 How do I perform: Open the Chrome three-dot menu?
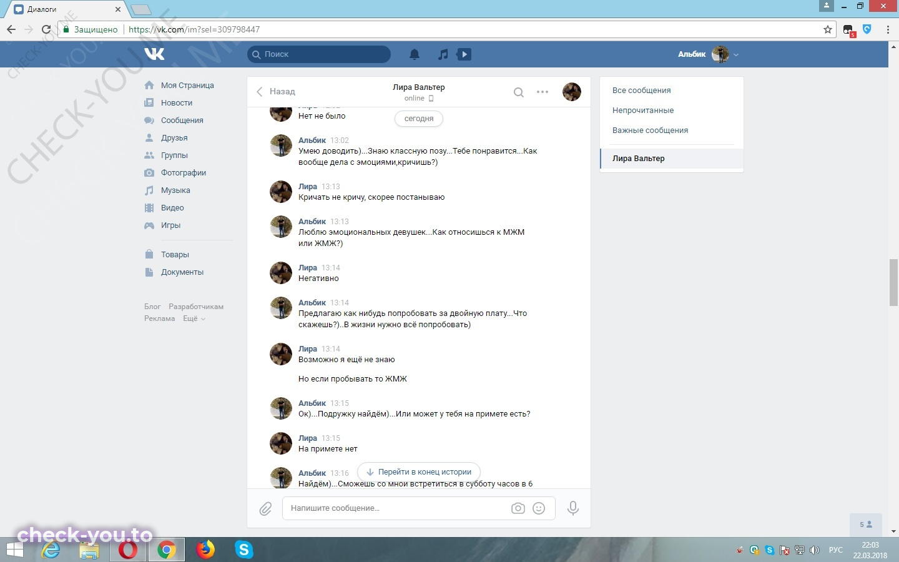coord(888,29)
